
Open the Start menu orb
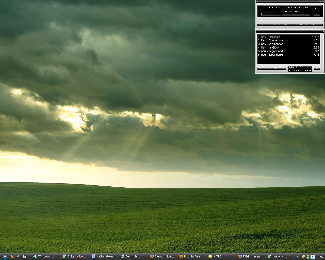point(5,256)
